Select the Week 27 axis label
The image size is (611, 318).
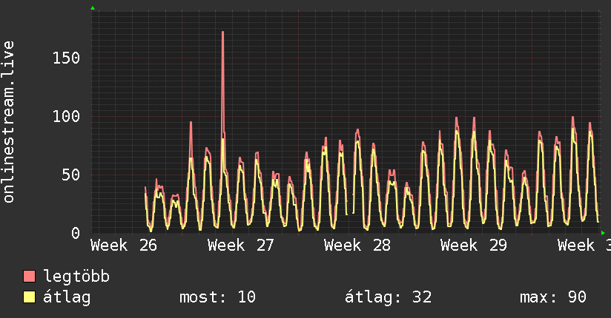click(240, 246)
